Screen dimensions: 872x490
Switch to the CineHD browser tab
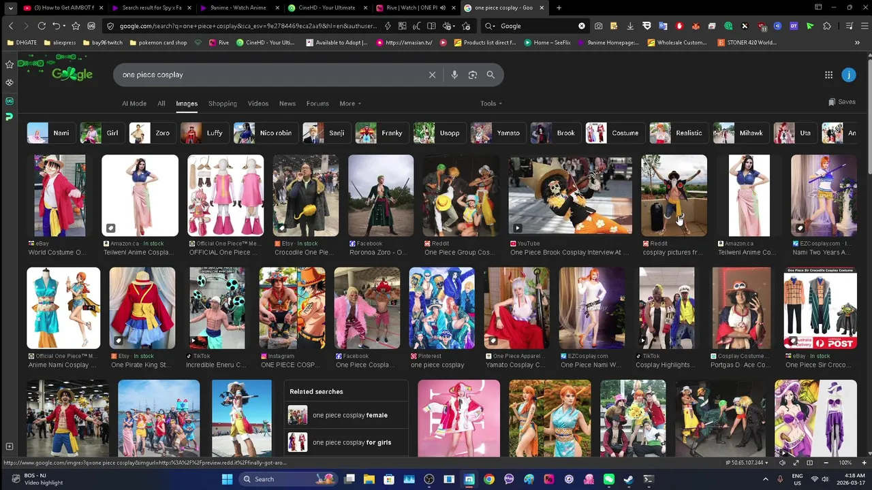[326, 7]
